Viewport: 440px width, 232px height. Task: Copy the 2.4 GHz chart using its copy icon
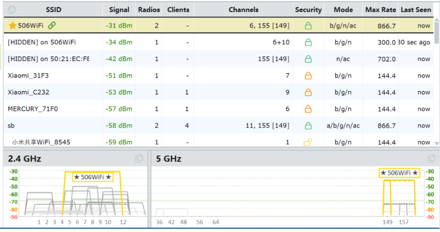(139, 158)
